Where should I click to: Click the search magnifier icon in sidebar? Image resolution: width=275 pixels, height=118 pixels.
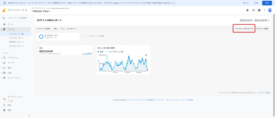pyautogui.click(x=4, y=18)
